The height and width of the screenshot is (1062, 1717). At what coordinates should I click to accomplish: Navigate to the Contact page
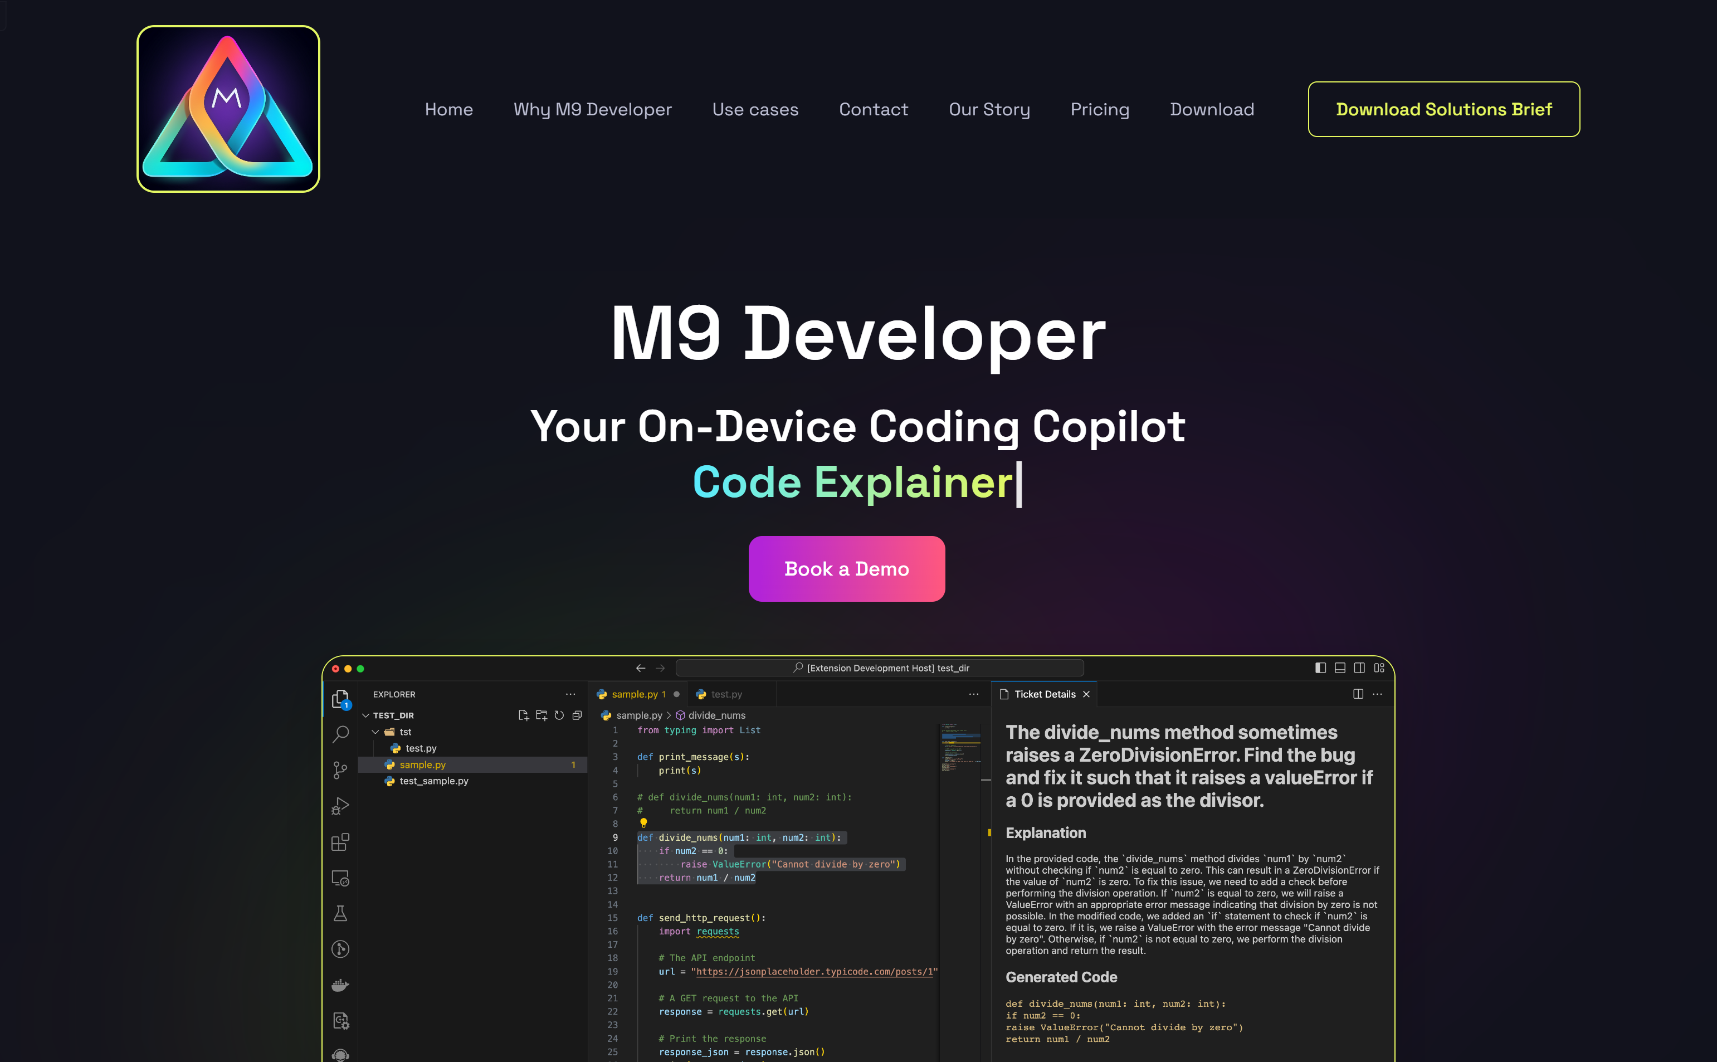[874, 110]
